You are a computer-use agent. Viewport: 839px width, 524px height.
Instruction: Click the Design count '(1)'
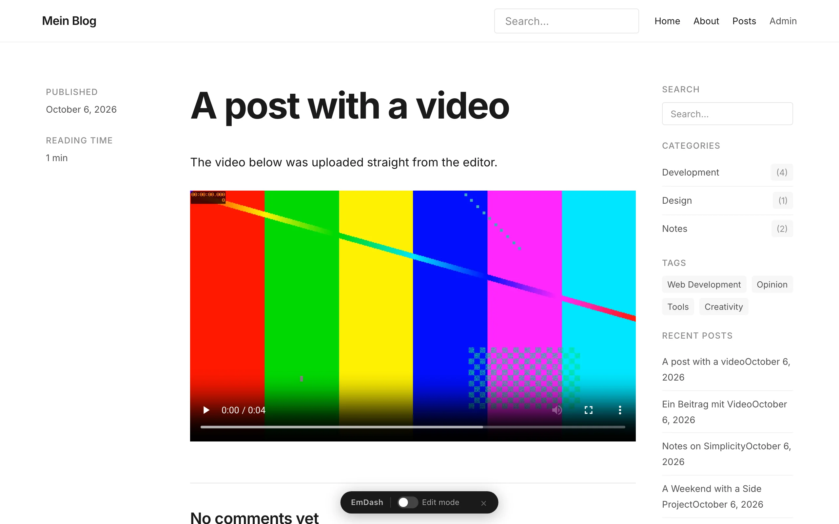point(783,200)
